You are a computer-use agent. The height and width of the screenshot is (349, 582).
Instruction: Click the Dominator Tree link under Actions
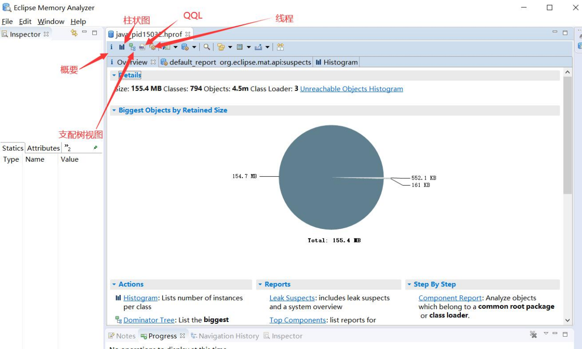[149, 320]
